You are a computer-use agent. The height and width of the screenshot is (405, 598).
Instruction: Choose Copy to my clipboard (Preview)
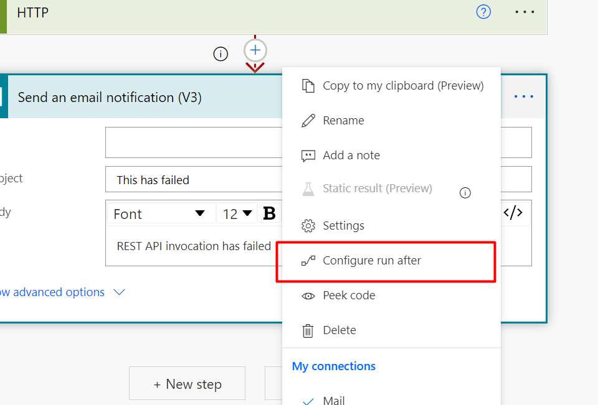(402, 86)
